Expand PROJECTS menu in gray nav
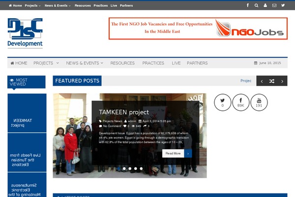The width and height of the screenshot is (295, 197). click(x=46, y=63)
